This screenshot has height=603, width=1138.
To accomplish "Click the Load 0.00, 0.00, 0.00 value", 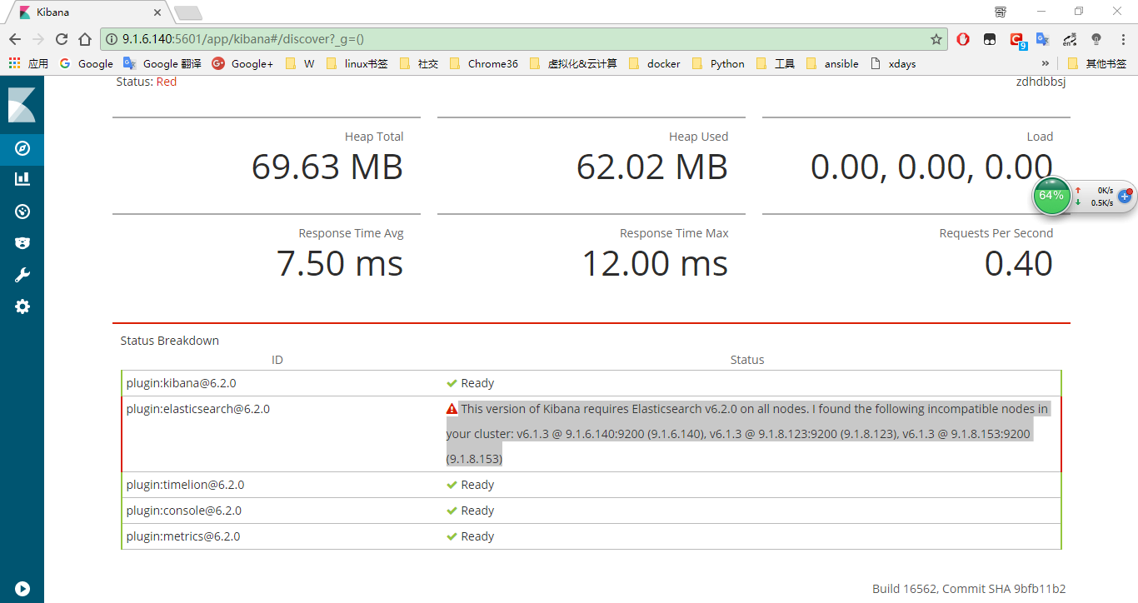I will click(931, 167).
